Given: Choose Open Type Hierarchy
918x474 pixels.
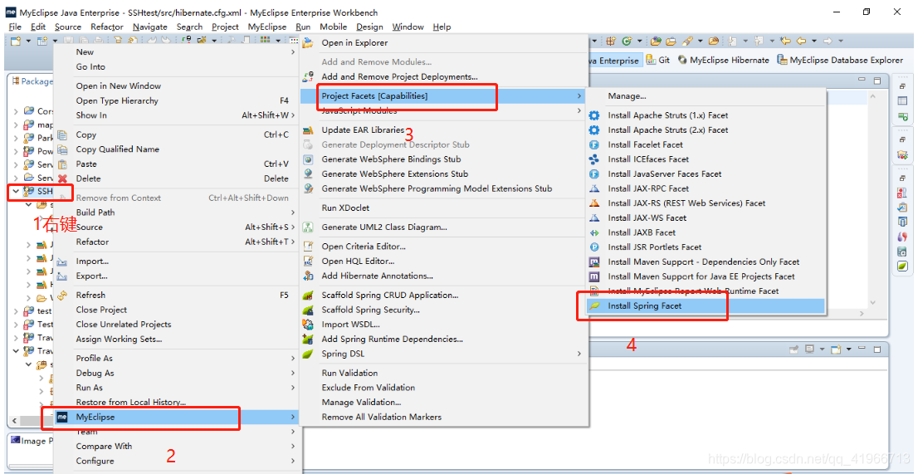Looking at the screenshot, I should tap(175, 100).
